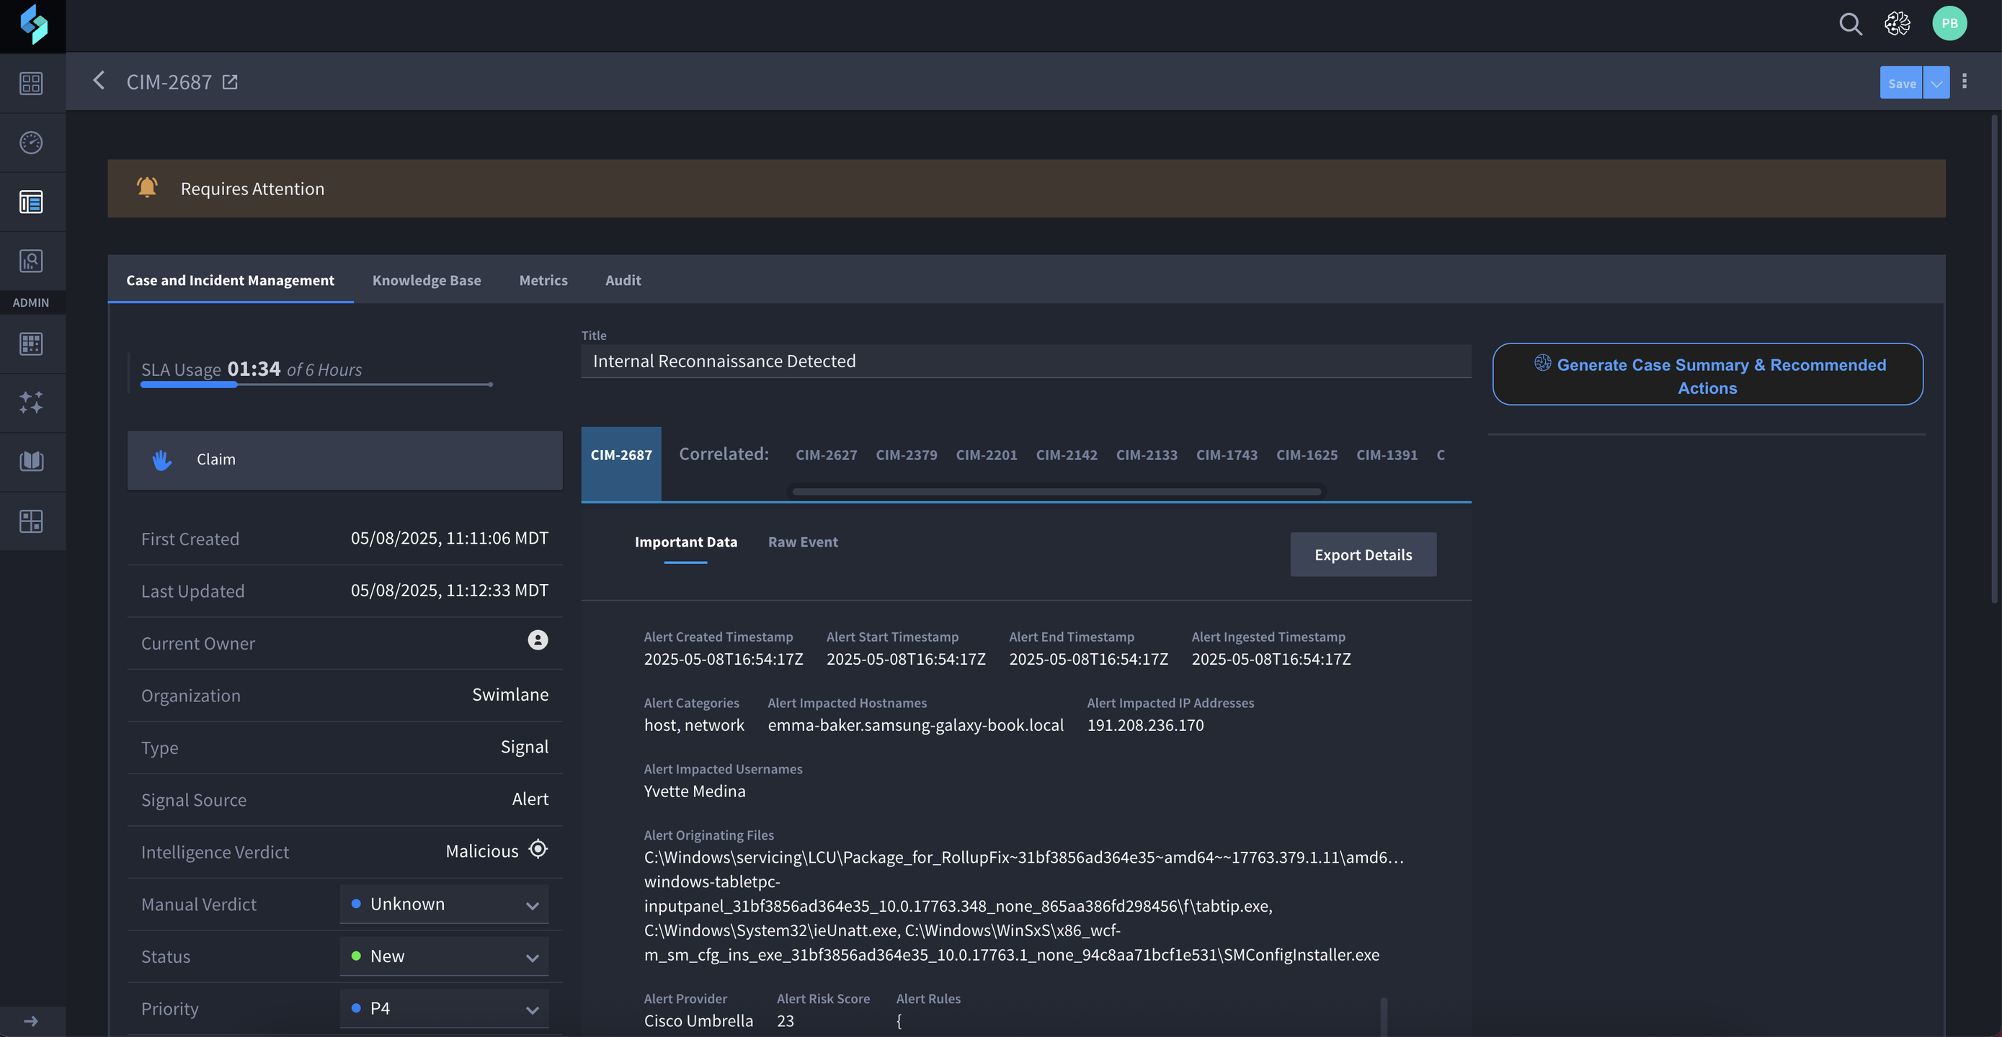
Task: Click the Title input field
Action: click(x=1026, y=362)
